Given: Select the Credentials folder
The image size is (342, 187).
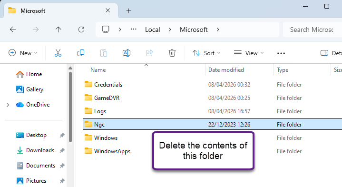Looking at the screenshot, I should 213,84.
